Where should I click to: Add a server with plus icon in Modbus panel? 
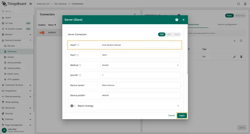pos(235,41)
